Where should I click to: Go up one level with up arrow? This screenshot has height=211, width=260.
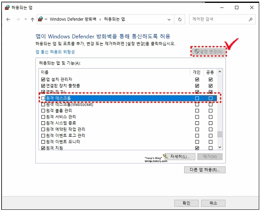(32, 19)
